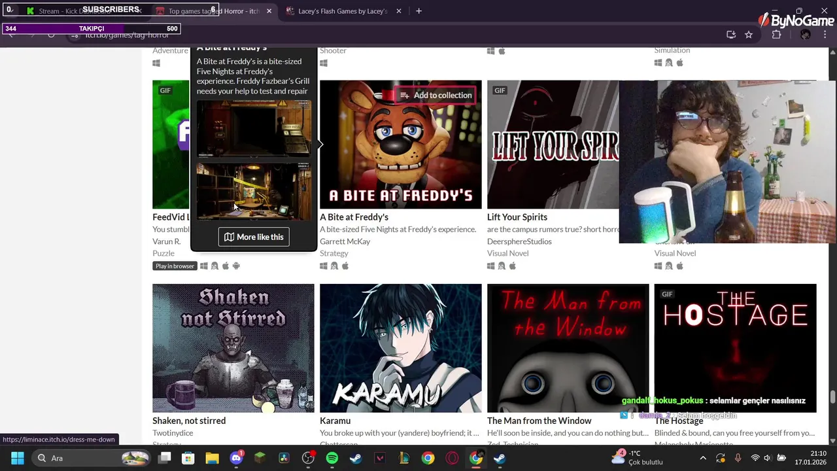Open Opera browser from the taskbar

pos(452,458)
